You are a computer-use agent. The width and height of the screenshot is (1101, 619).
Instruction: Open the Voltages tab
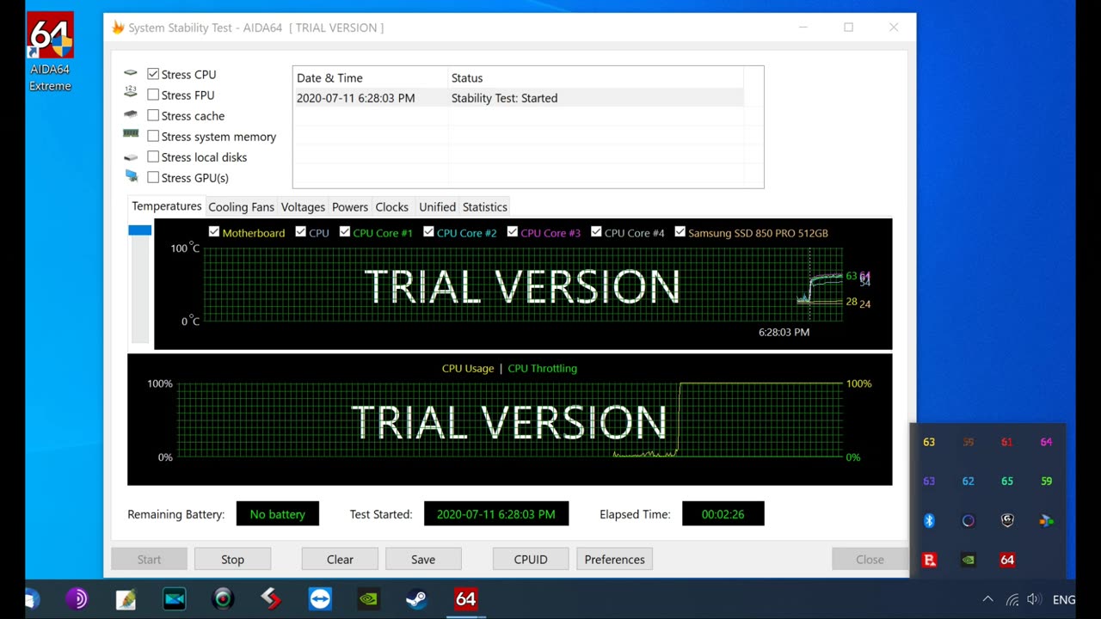pos(303,207)
